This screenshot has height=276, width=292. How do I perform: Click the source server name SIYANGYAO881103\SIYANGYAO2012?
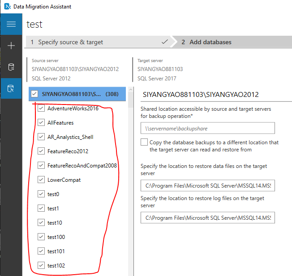[75, 69]
